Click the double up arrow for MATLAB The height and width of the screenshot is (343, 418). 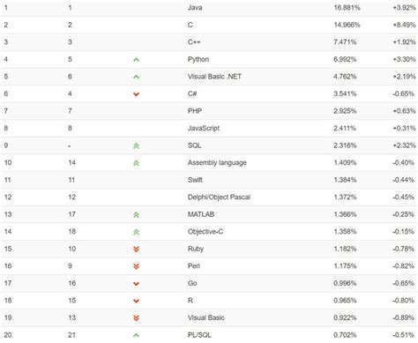(136, 215)
